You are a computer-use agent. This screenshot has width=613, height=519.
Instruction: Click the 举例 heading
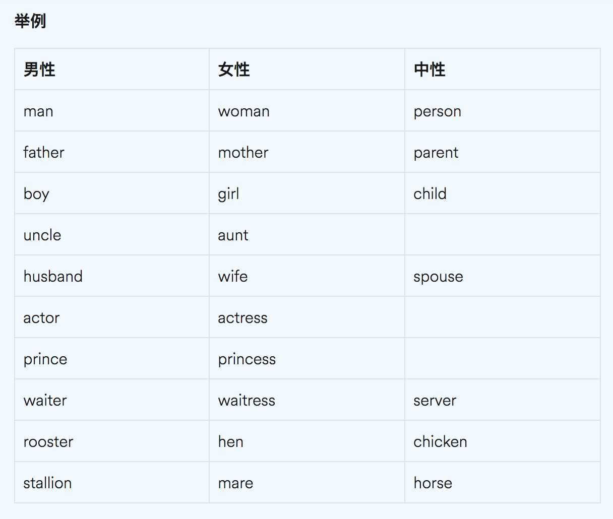(30, 21)
